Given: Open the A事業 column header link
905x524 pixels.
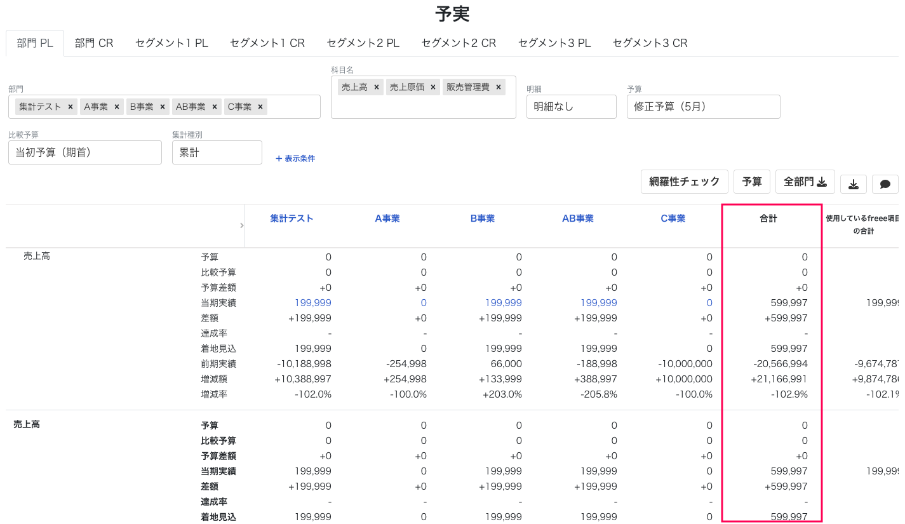Looking at the screenshot, I should 387,218.
